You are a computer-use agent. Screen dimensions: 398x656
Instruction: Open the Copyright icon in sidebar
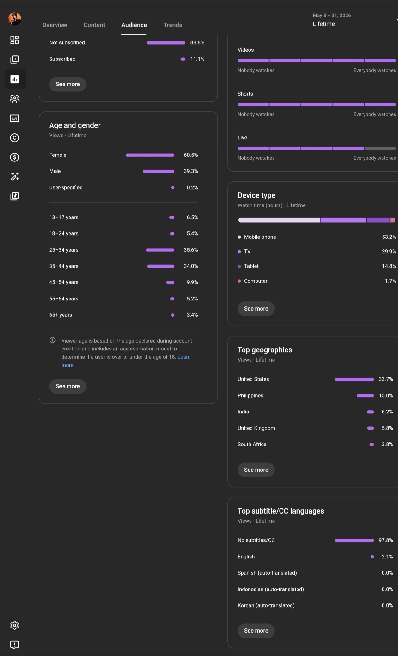click(15, 138)
